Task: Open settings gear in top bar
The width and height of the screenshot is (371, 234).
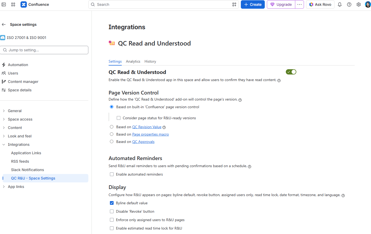Action: click(359, 4)
